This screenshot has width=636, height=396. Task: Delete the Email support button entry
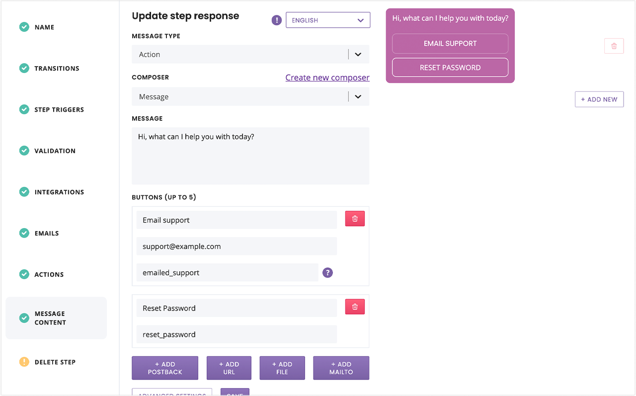(x=355, y=219)
